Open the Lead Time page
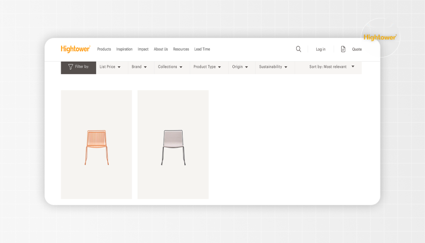Viewport: 425px width, 243px height. pyautogui.click(x=202, y=49)
